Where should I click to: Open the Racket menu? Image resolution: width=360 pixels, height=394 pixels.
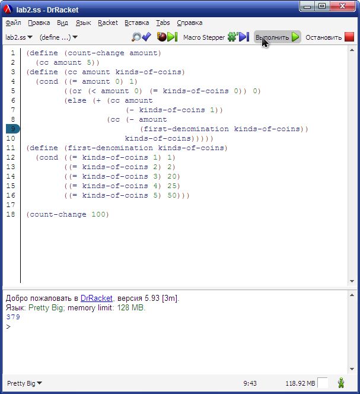(108, 23)
